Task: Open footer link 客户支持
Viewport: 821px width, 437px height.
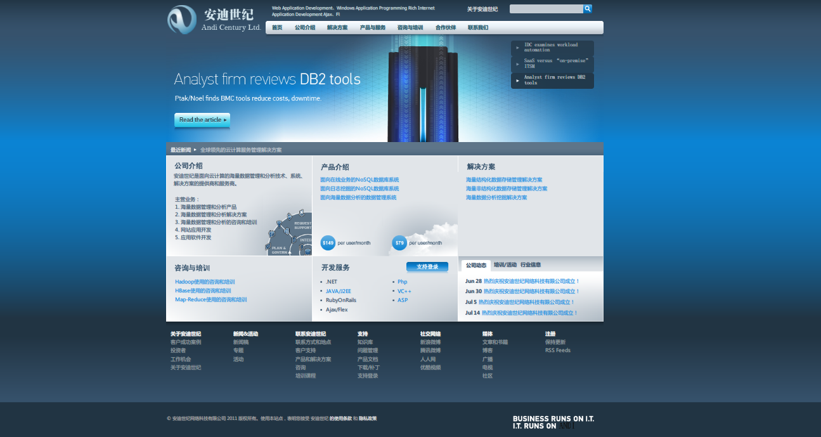Action: (306, 351)
